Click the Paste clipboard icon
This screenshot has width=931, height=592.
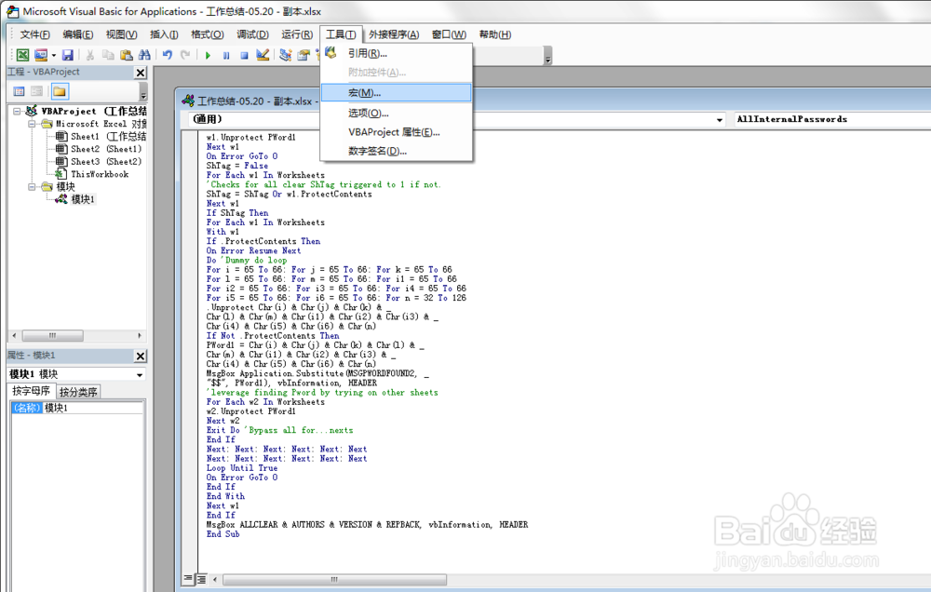(x=126, y=55)
